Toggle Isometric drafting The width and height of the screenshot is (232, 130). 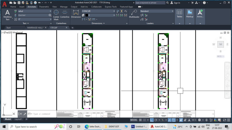pos(163,120)
